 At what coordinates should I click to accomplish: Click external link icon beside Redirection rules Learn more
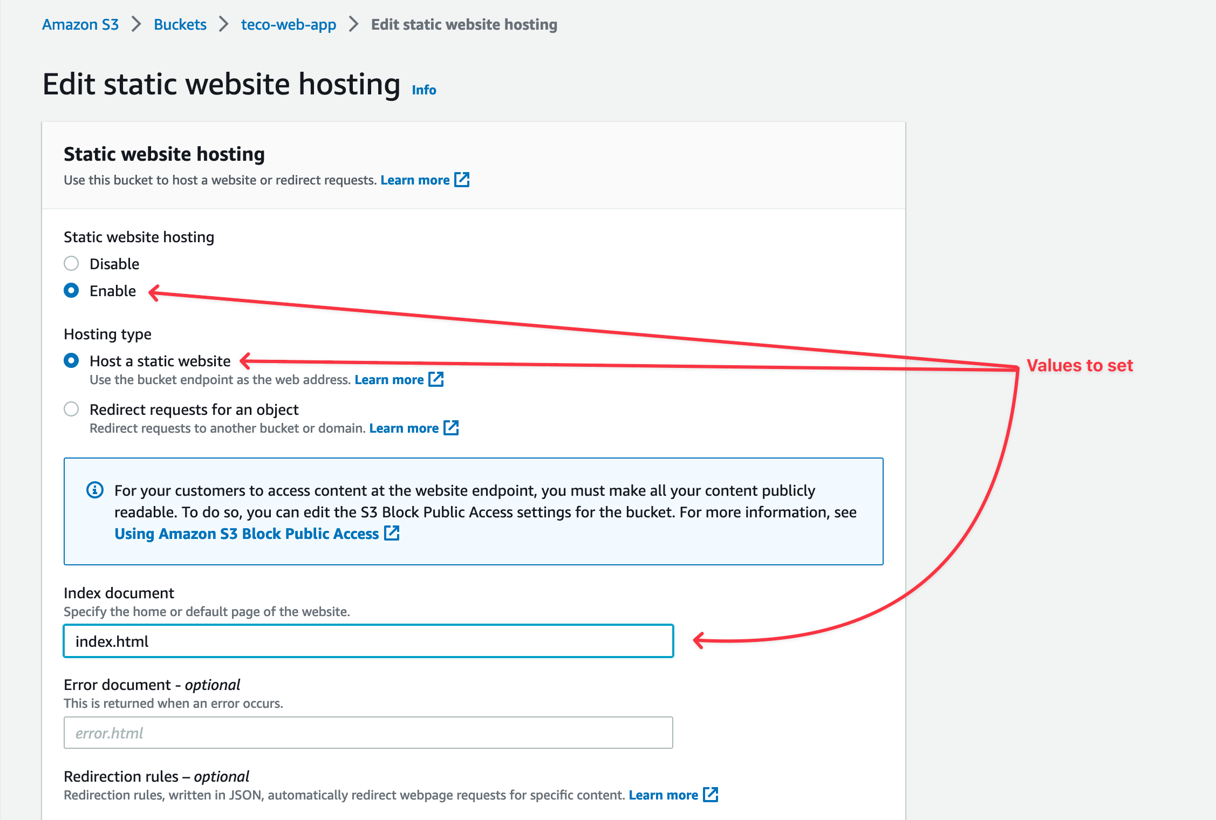pyautogui.click(x=711, y=795)
